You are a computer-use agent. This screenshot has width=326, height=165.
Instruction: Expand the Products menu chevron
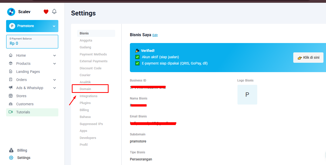55,64
